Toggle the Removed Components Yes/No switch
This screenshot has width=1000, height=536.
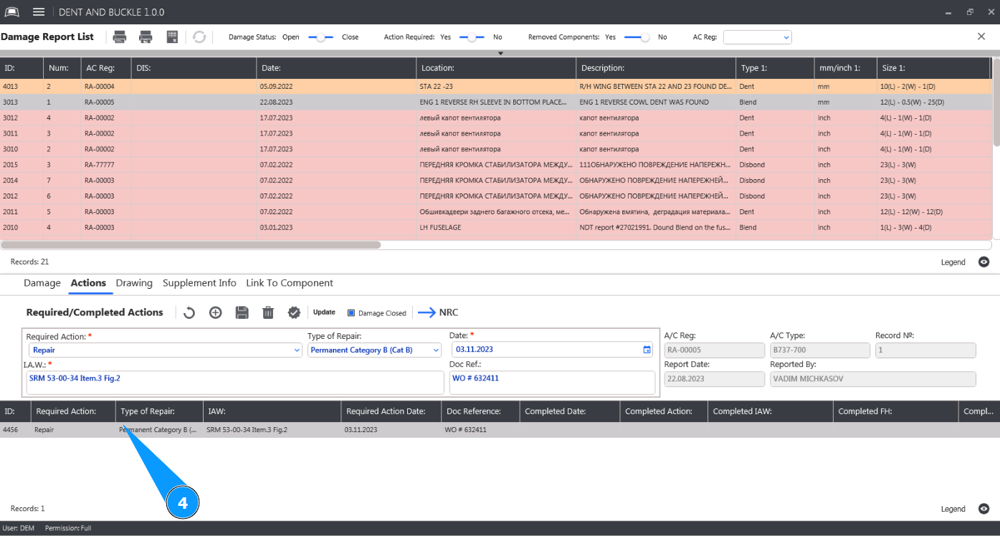[x=637, y=37]
